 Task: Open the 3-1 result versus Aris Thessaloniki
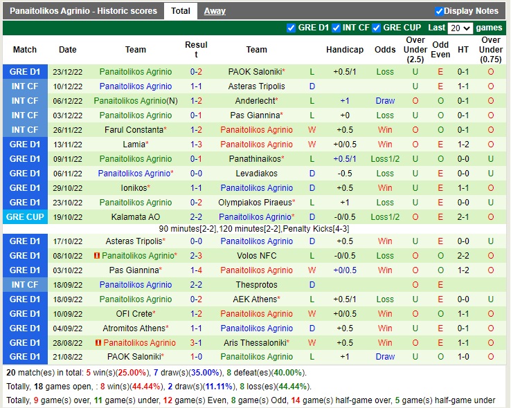(196, 342)
